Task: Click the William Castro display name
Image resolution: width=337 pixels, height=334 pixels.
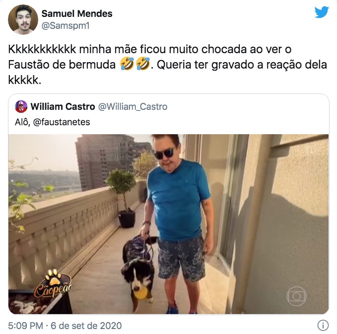Action: click(63, 106)
